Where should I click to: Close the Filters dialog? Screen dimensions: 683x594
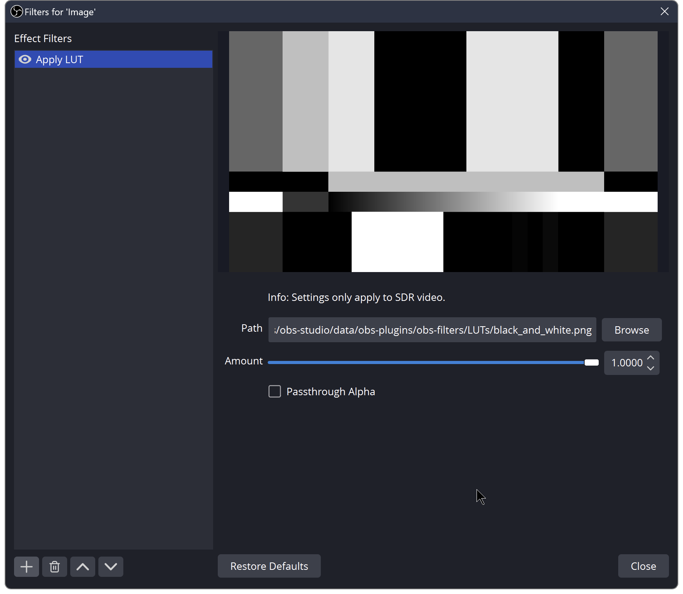[x=643, y=566]
